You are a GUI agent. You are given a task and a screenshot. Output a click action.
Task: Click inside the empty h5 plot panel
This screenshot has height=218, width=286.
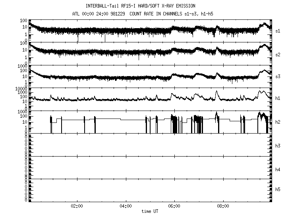150,190
